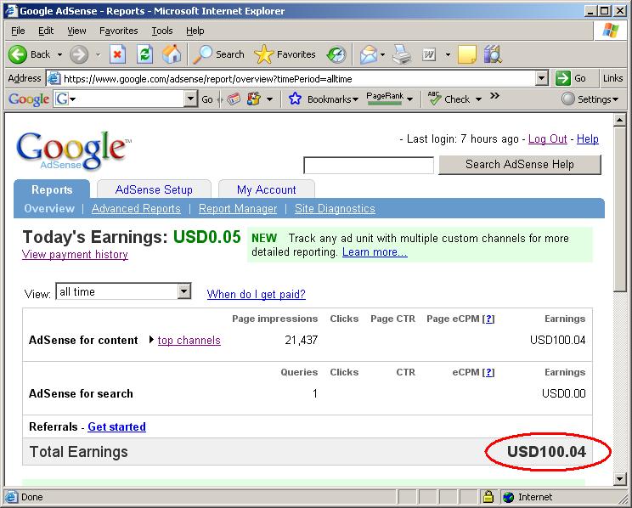
Task: Click the Links toolbar label
Action: click(x=612, y=78)
